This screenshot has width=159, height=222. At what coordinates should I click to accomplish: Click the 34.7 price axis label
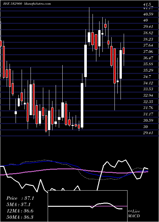[x=147, y=77]
